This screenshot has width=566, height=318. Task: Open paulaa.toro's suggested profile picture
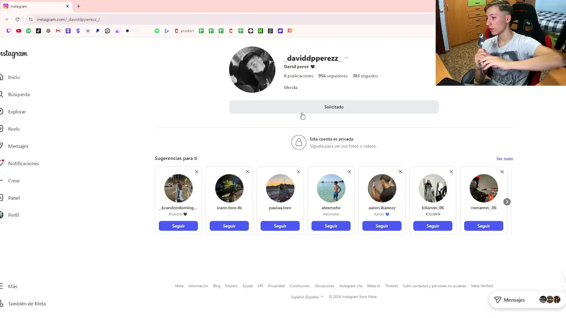[x=280, y=188]
